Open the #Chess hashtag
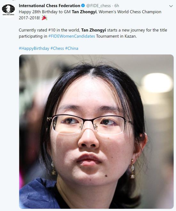176x211 pixels. (57, 48)
